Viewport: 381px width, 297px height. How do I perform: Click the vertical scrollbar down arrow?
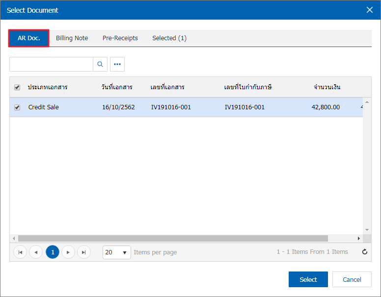coord(367,230)
